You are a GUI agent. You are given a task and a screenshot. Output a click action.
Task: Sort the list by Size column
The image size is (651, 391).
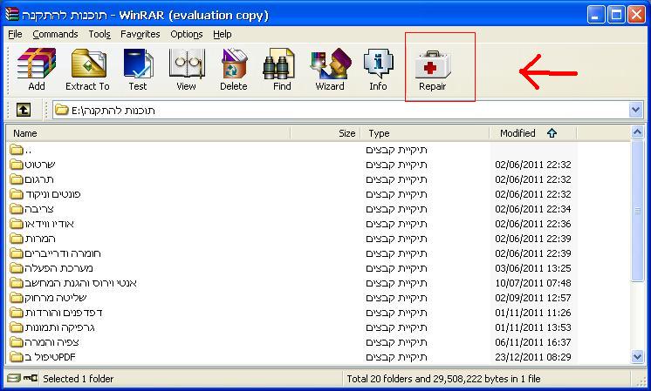pos(325,133)
